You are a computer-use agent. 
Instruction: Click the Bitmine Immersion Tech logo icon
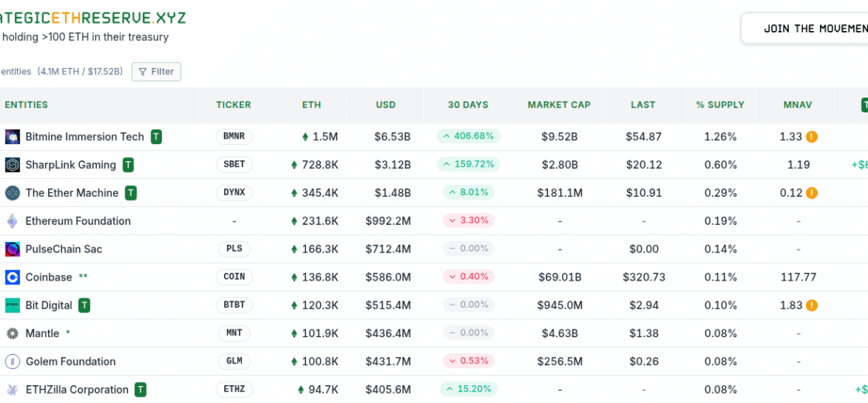(12, 136)
